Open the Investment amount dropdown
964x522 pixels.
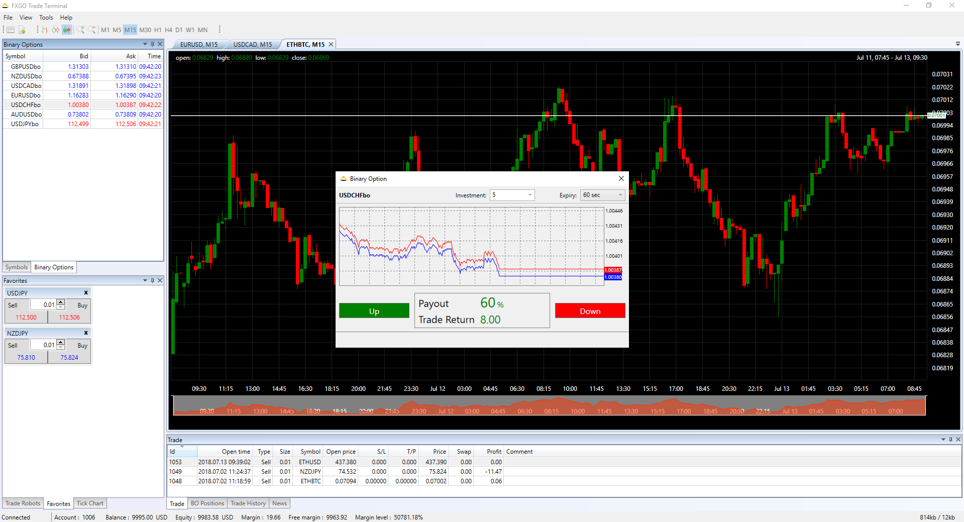point(529,195)
